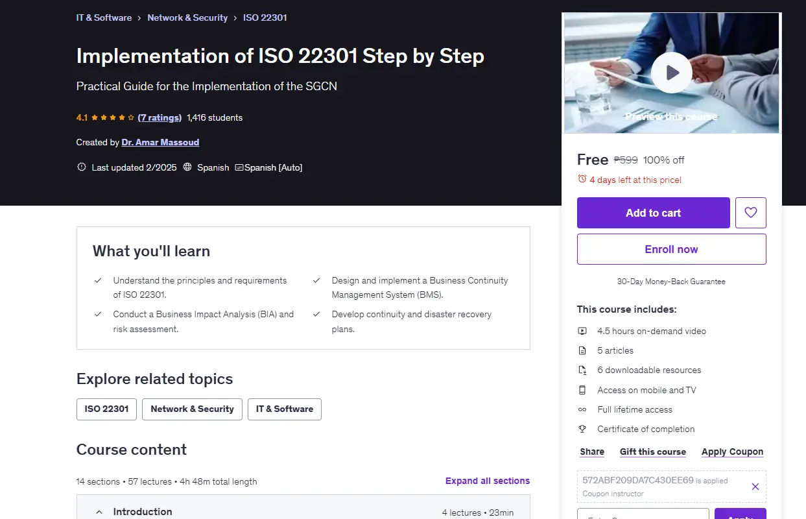The width and height of the screenshot is (806, 519).
Task: Click the last updated badge icon
Action: (82, 167)
